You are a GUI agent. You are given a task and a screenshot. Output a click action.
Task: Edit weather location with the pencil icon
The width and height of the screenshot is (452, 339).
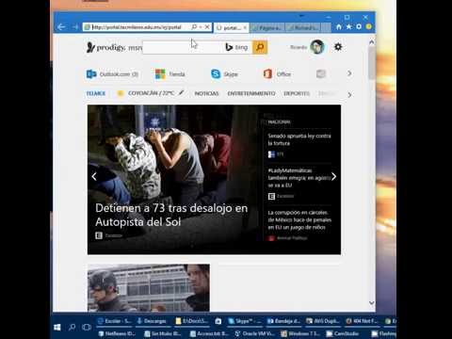(x=181, y=93)
